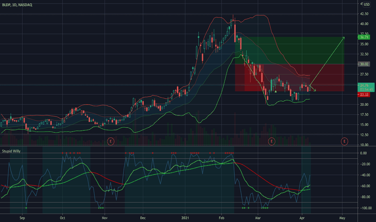Screen dimensions: 376x222
Task: Click the Sep date axis label
Action: coord(22,218)
